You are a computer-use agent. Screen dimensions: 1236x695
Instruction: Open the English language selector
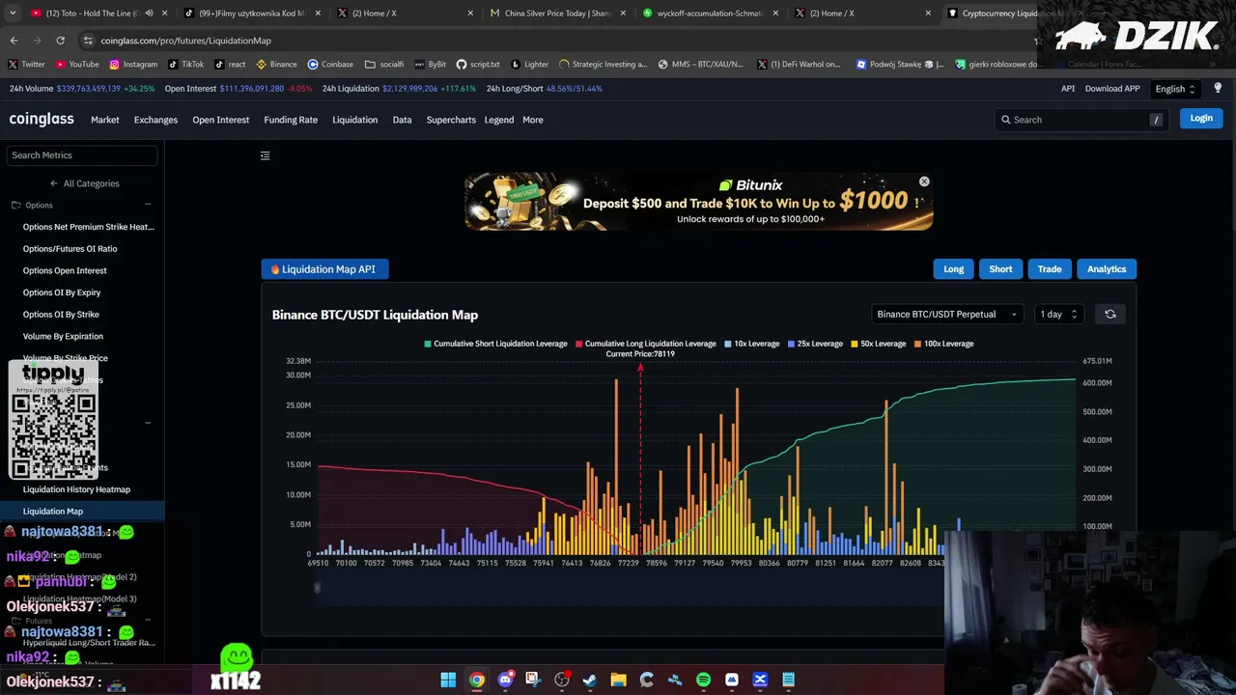pyautogui.click(x=1175, y=89)
